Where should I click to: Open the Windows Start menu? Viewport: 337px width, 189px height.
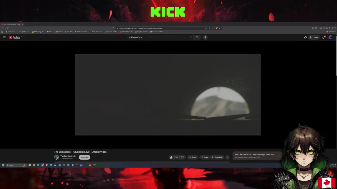pos(3,165)
